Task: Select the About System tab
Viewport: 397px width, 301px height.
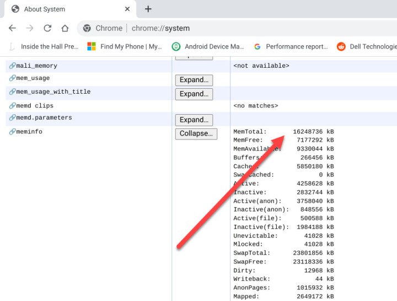Action: tap(61, 9)
